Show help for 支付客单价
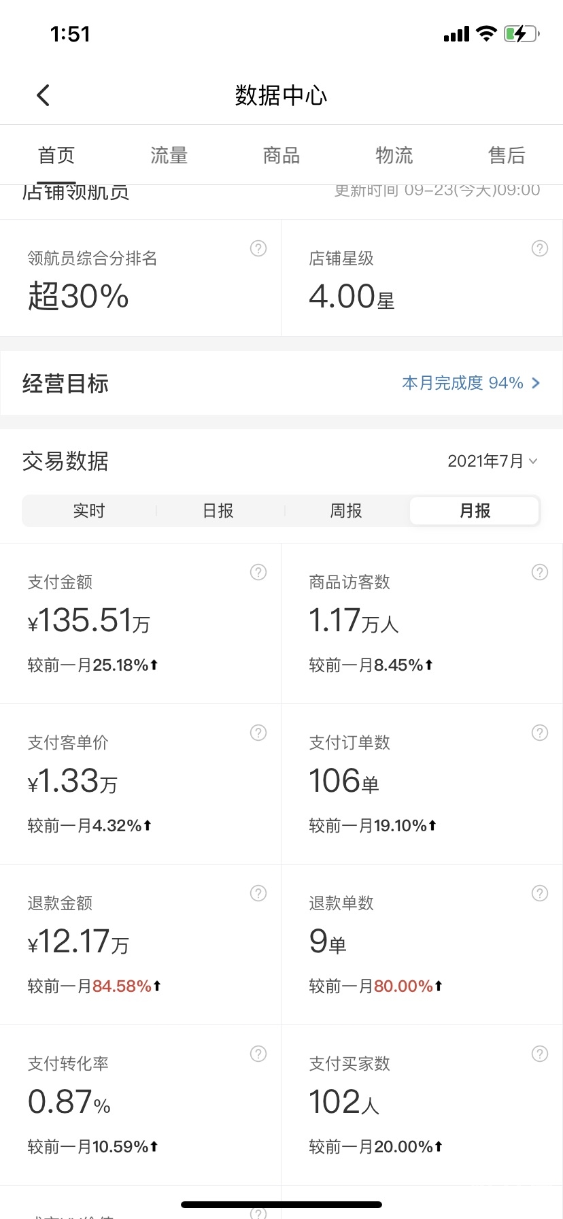563x1219 pixels. 258,733
